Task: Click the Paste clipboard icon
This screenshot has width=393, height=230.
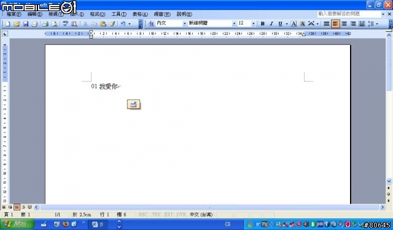Action: [103, 24]
